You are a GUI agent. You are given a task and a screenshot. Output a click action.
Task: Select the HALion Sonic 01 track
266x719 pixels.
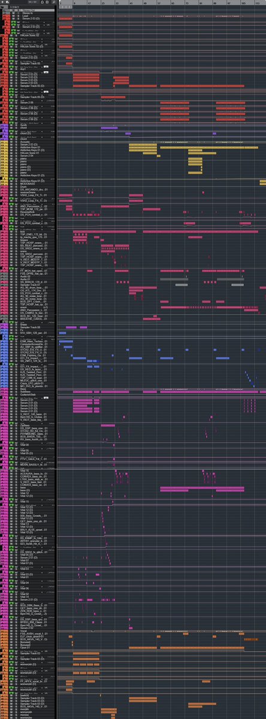[29, 153]
